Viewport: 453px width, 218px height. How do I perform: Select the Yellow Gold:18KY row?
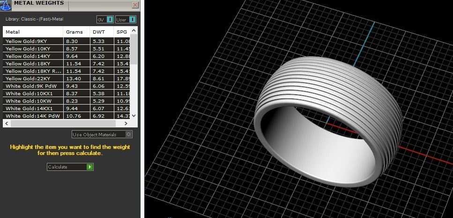coord(67,63)
